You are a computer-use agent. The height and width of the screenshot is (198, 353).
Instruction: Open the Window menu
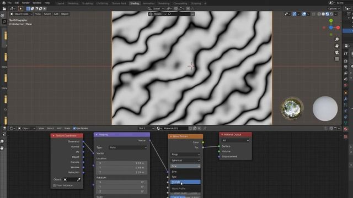37,3
